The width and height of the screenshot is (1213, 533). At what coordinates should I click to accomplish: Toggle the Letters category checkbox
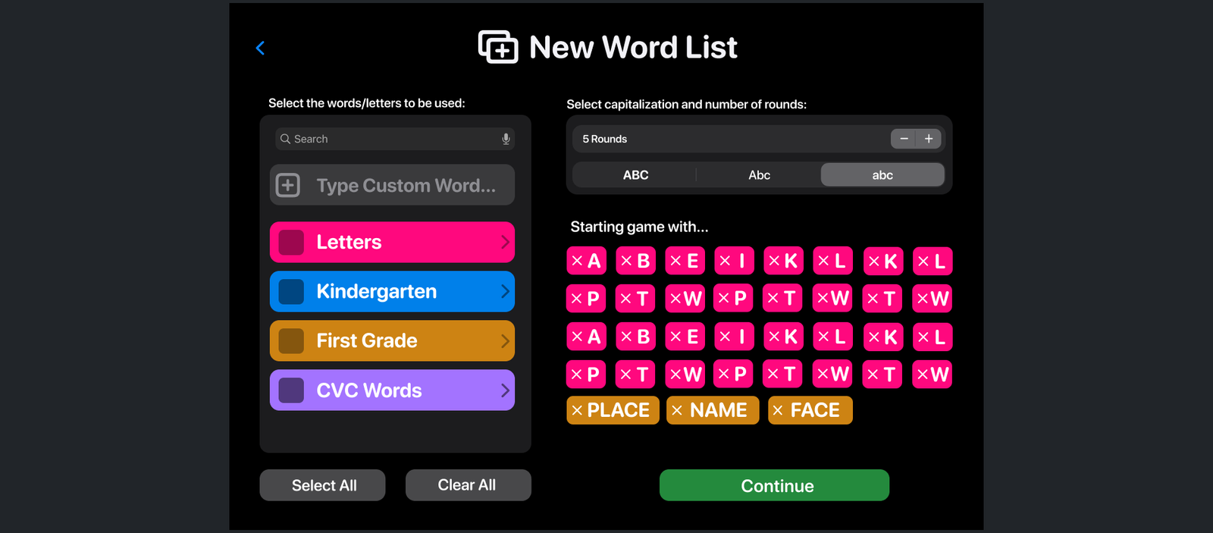[x=291, y=243]
